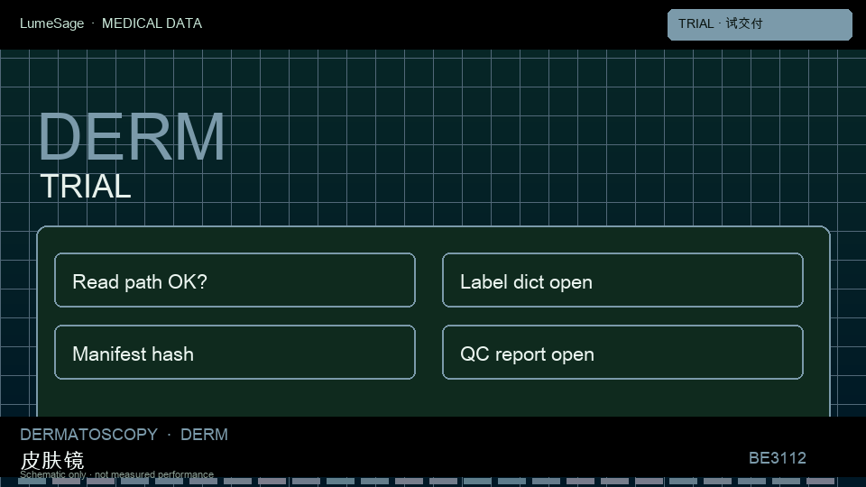Select the DERM label in footer

205,435
